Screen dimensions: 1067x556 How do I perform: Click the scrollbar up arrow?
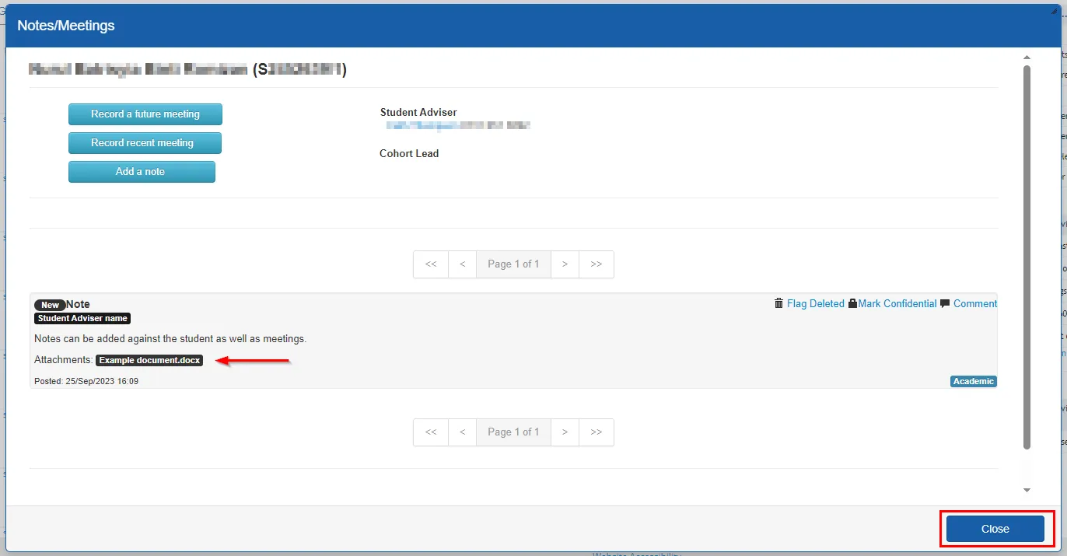tap(1026, 56)
